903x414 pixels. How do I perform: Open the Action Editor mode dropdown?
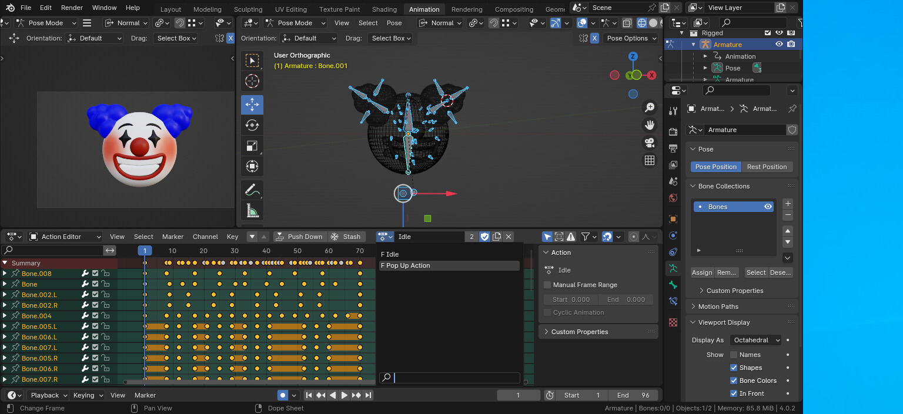pos(65,237)
